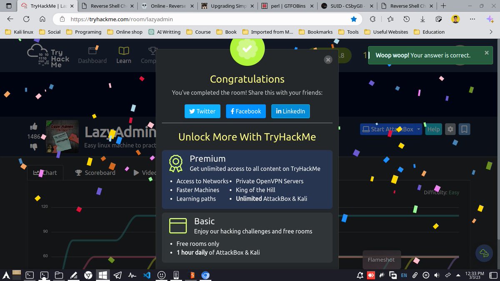Image resolution: width=500 pixels, height=281 pixels.
Task: Open VS Code from the taskbar
Action: point(147,275)
